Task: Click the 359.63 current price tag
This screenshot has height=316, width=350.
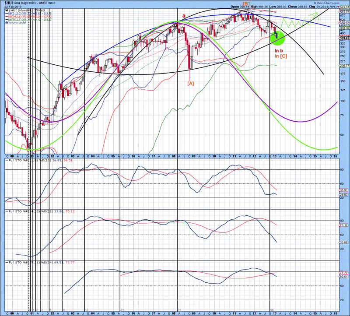Action: (x=344, y=39)
